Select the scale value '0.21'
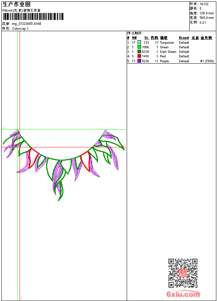The image size is (217, 301). [203, 23]
